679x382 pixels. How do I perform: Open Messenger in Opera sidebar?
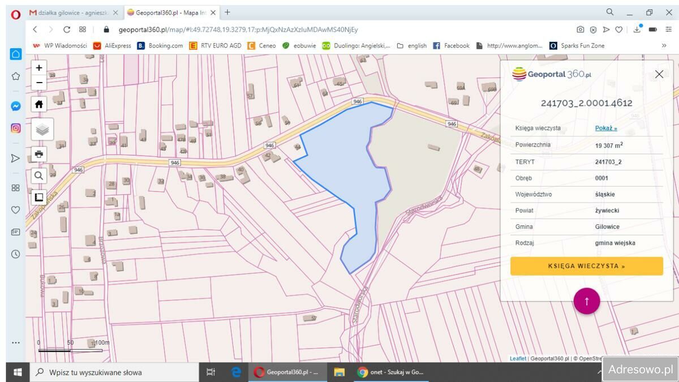[16, 106]
